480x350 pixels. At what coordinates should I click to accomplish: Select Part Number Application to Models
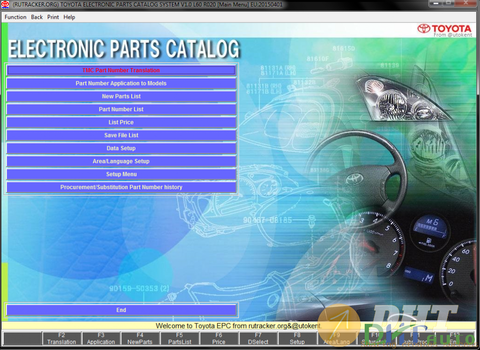(121, 84)
